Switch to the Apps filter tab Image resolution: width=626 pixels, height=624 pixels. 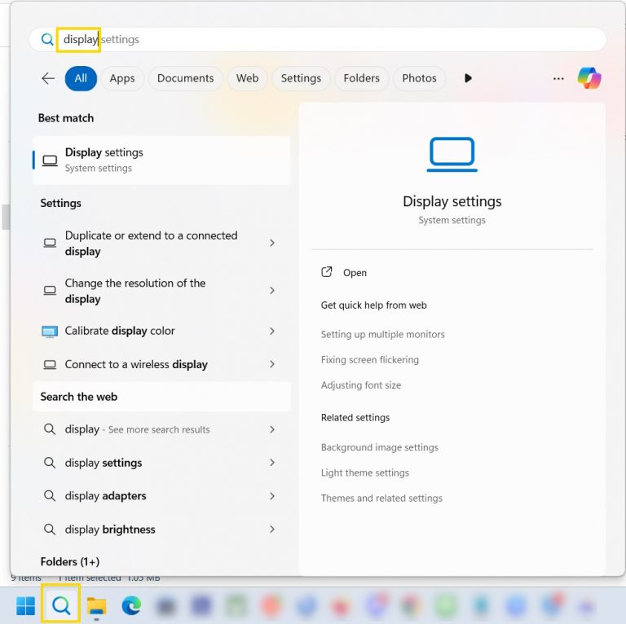tap(122, 78)
